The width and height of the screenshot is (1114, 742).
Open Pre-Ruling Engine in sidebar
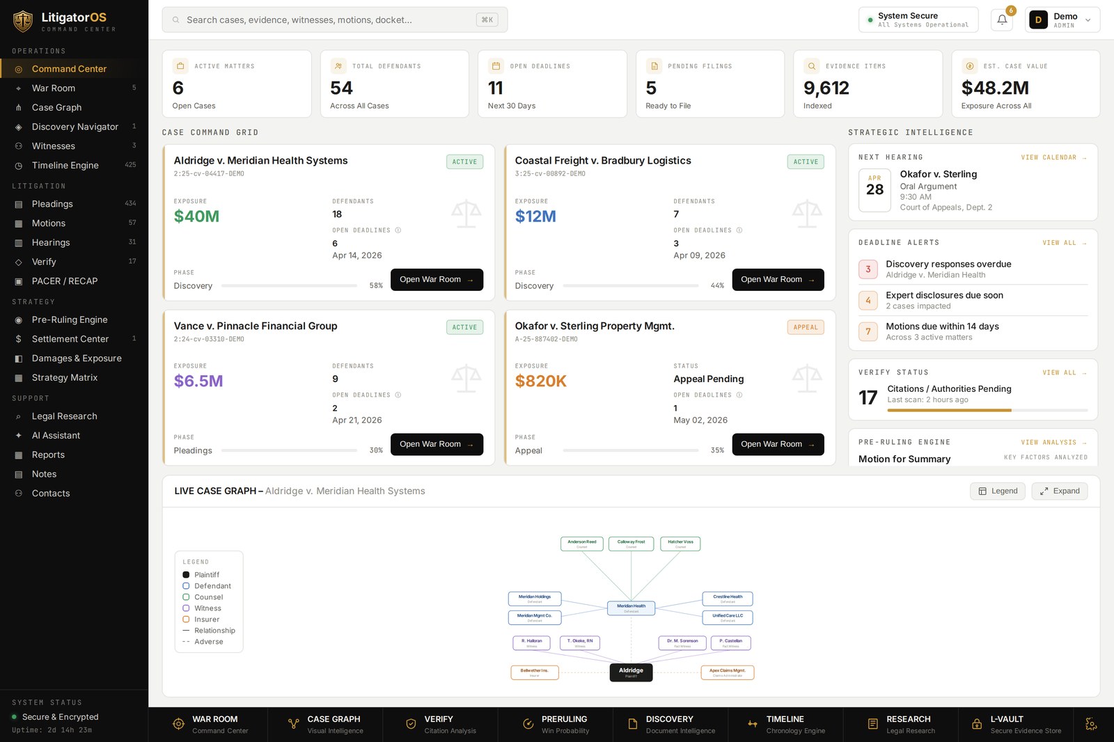[x=74, y=320]
